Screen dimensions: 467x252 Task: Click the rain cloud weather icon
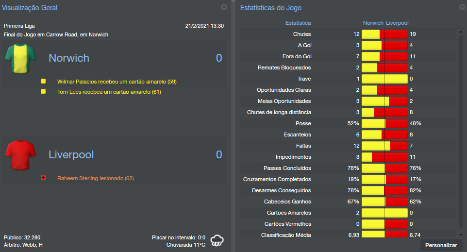tap(217, 240)
